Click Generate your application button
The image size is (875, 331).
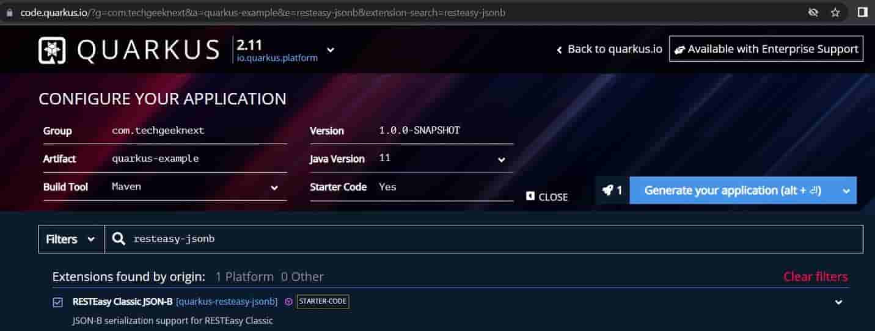click(x=733, y=191)
